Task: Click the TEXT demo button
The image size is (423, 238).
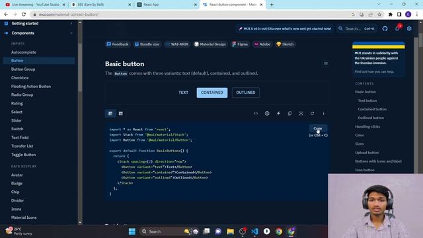Action: (x=184, y=93)
